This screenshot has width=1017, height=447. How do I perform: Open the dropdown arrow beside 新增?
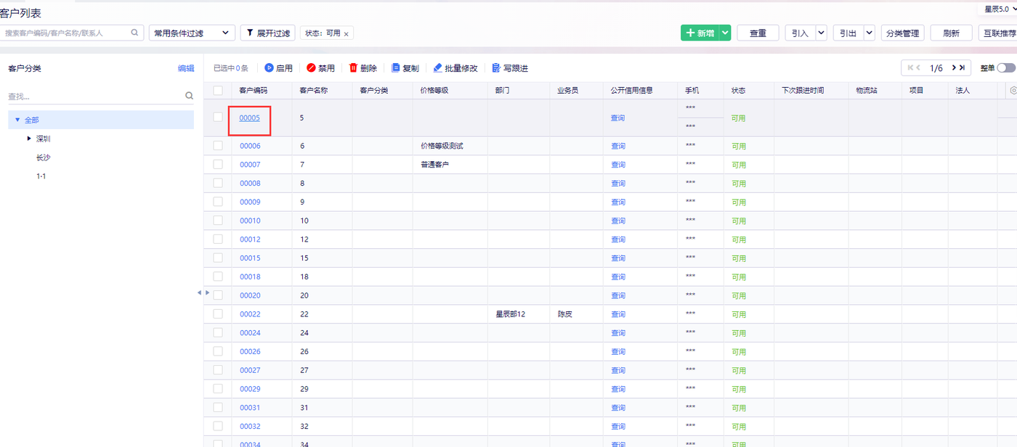725,33
